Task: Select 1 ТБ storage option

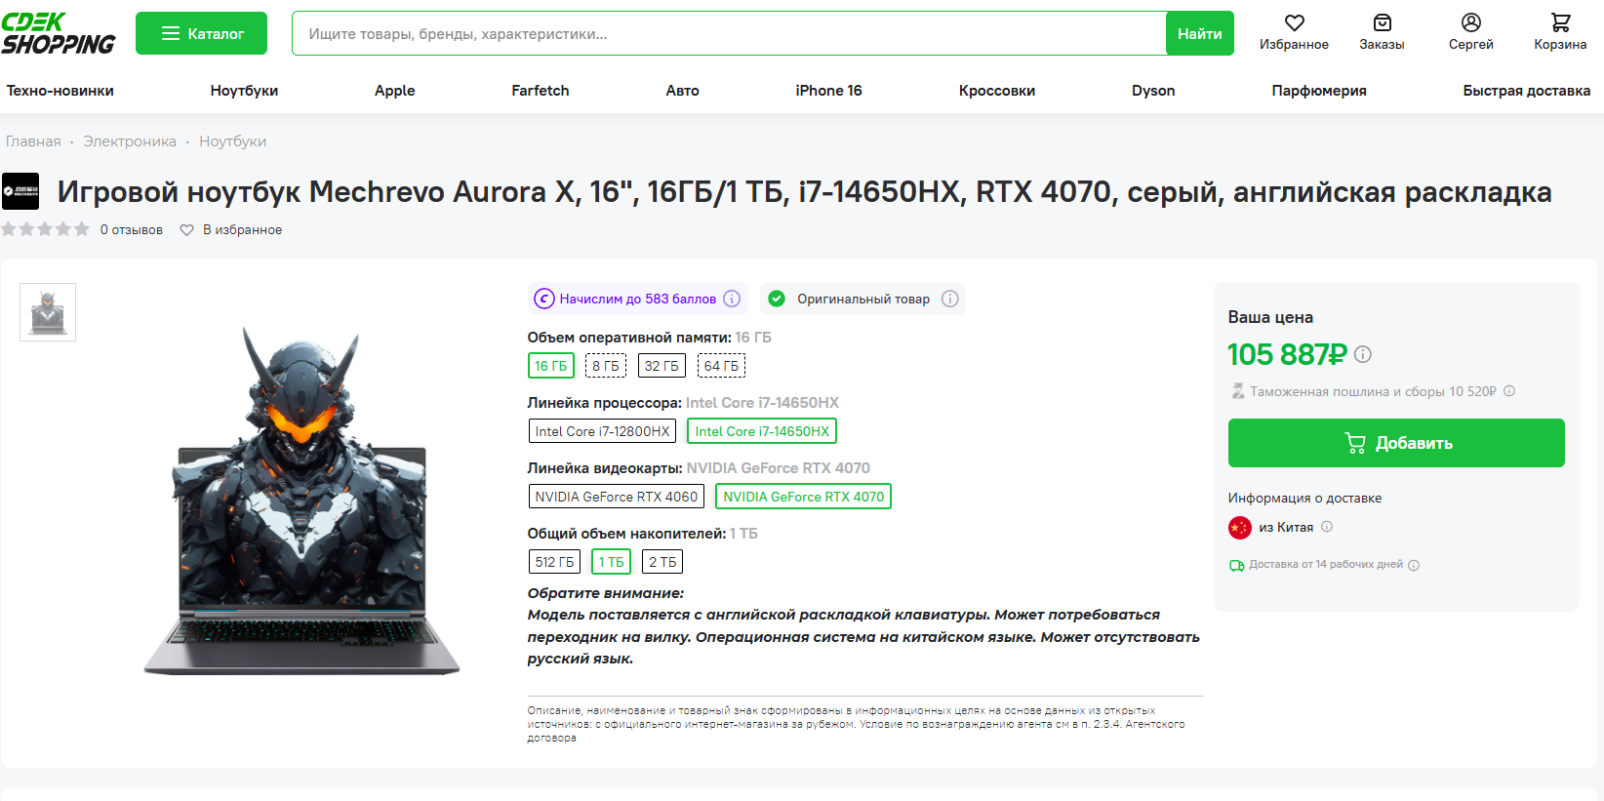Action: 611,562
